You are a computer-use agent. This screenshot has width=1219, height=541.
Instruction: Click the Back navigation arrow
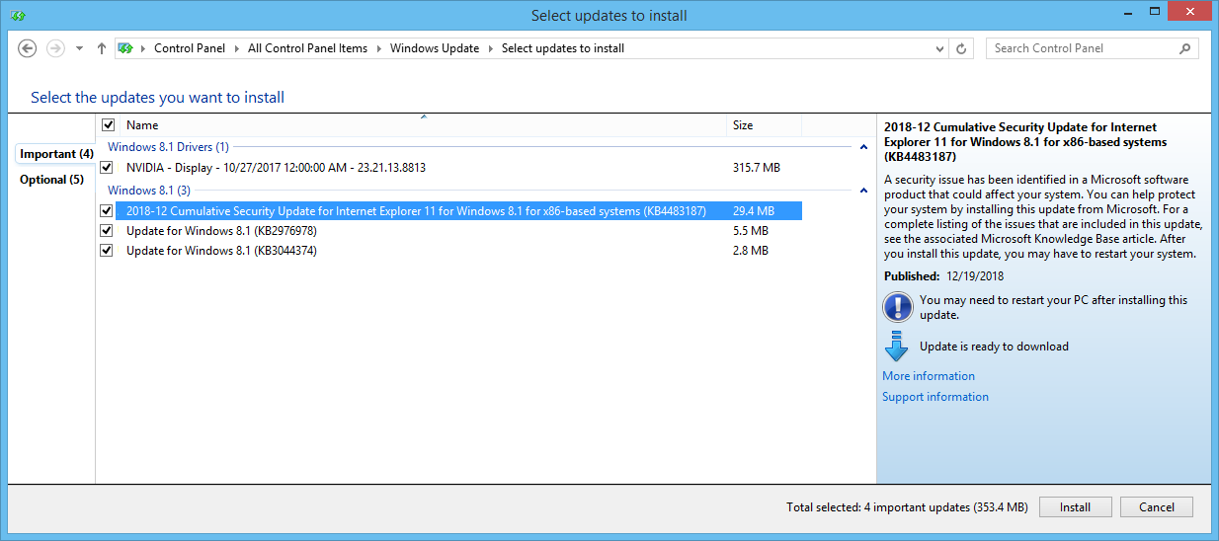point(28,48)
